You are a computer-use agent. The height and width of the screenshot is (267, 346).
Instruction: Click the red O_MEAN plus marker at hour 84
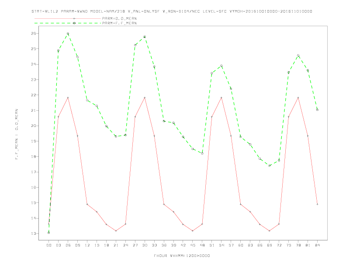click(x=317, y=204)
